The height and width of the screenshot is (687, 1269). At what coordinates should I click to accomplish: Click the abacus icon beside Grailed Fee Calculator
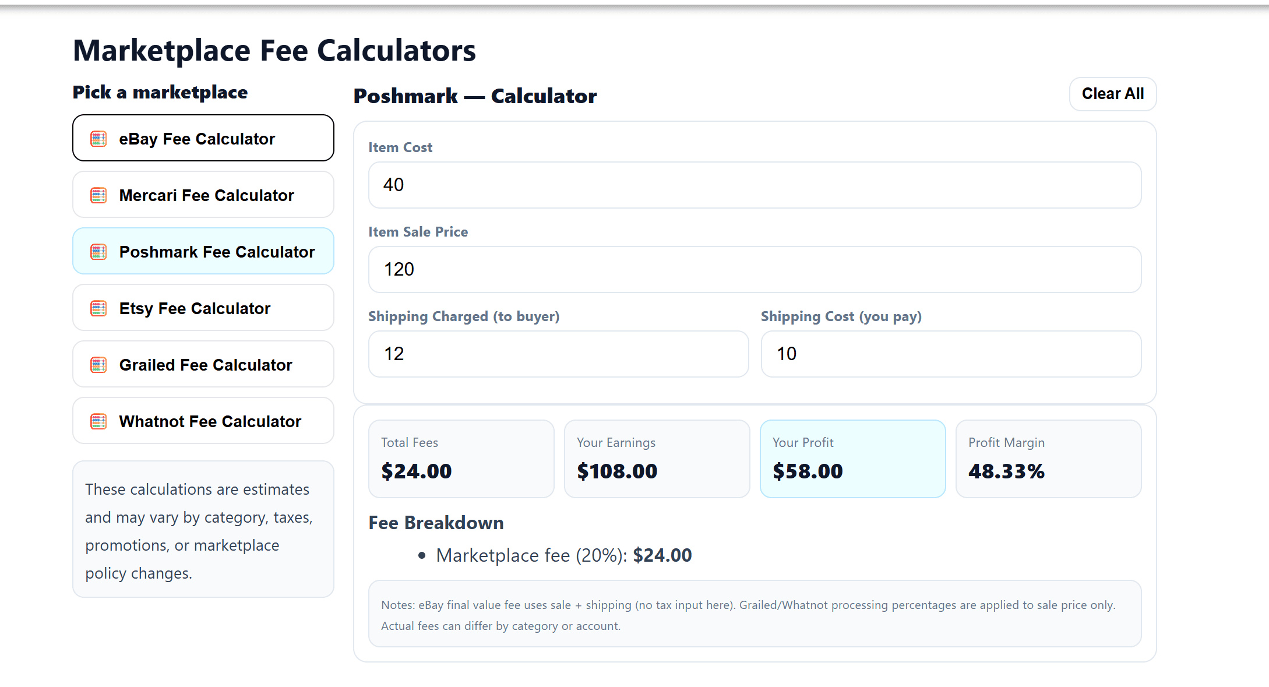pos(98,365)
